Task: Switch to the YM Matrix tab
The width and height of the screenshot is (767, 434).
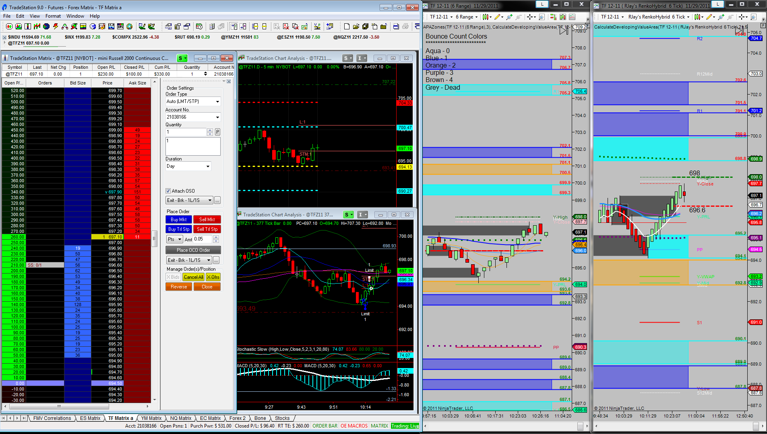Action: [151, 418]
